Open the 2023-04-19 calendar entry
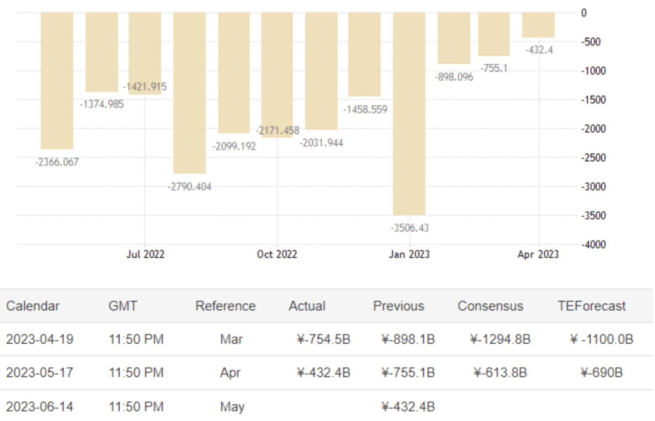The image size is (655, 421). 40,339
